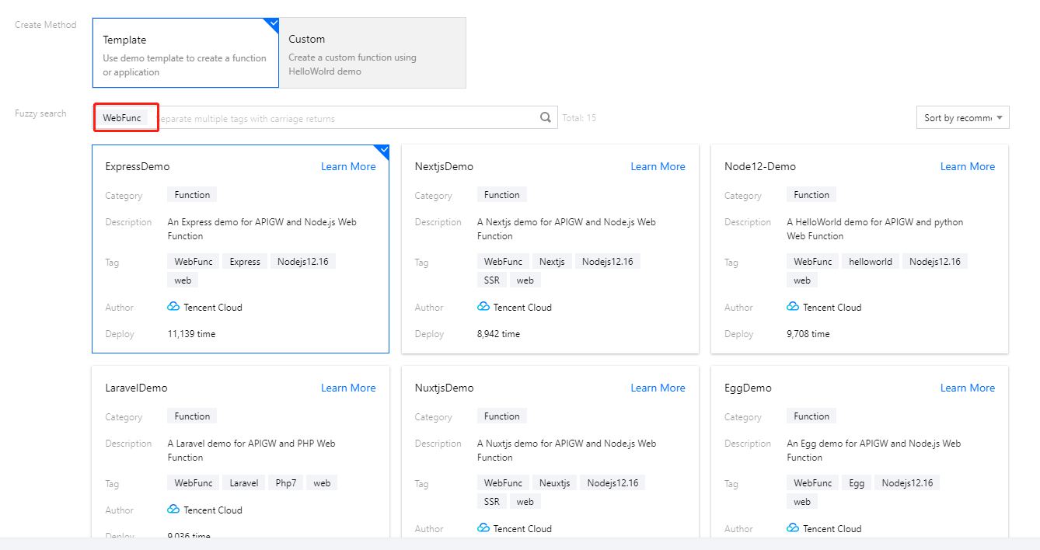The image size is (1040, 550).
Task: Click Tencent Cloud logo in ExpressDemo card
Action: click(x=173, y=307)
